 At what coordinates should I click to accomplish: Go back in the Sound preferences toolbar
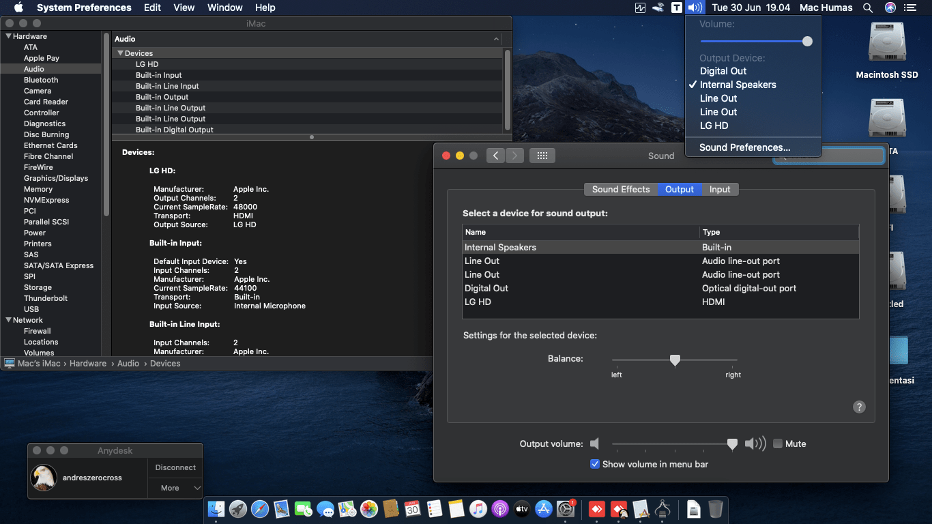click(x=495, y=156)
